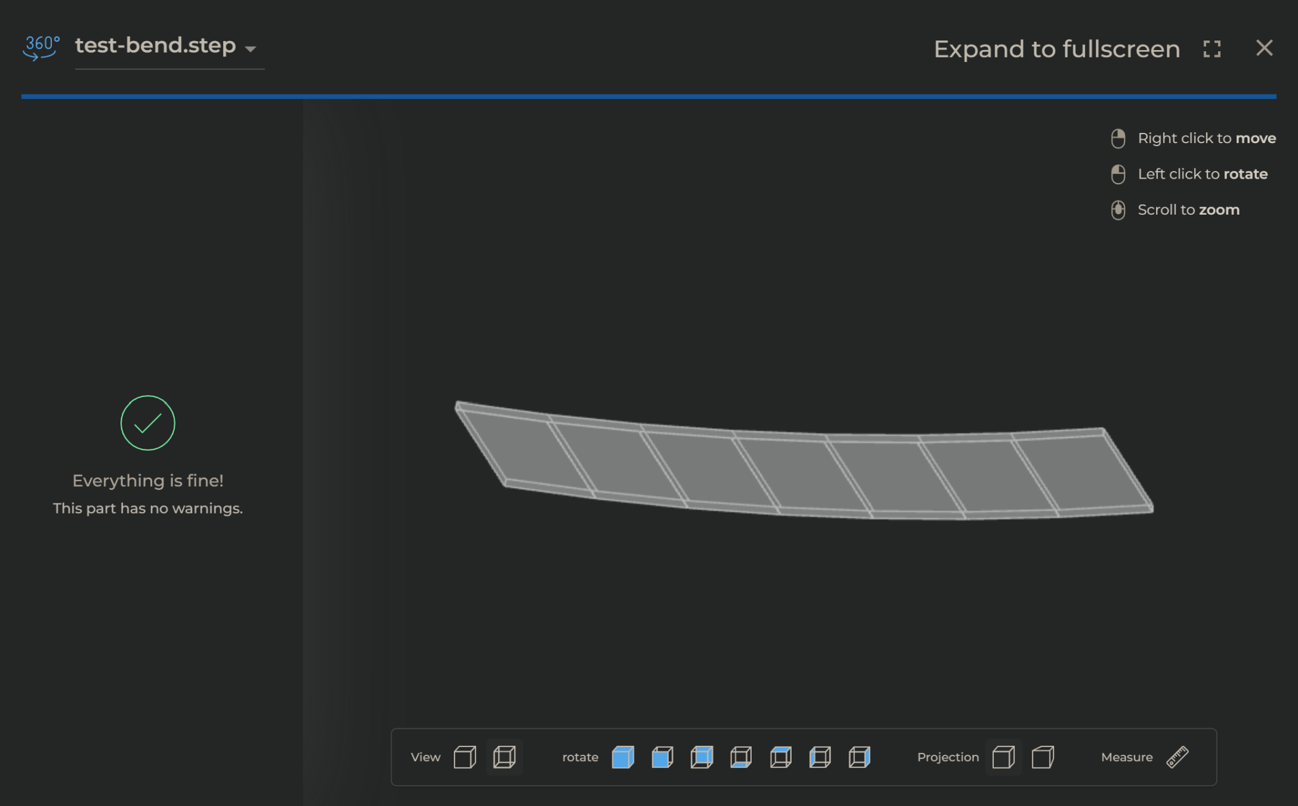Viewport: 1298px width, 806px height.
Task: Rotate to left face view
Action: click(x=820, y=757)
